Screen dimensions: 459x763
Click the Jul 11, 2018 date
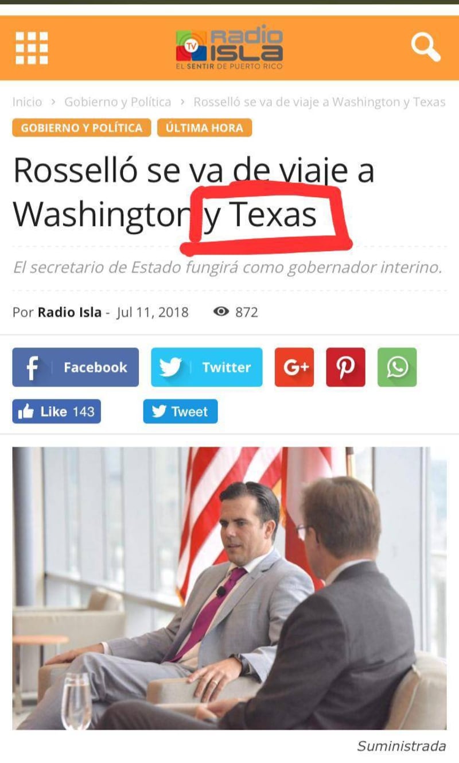click(x=152, y=312)
